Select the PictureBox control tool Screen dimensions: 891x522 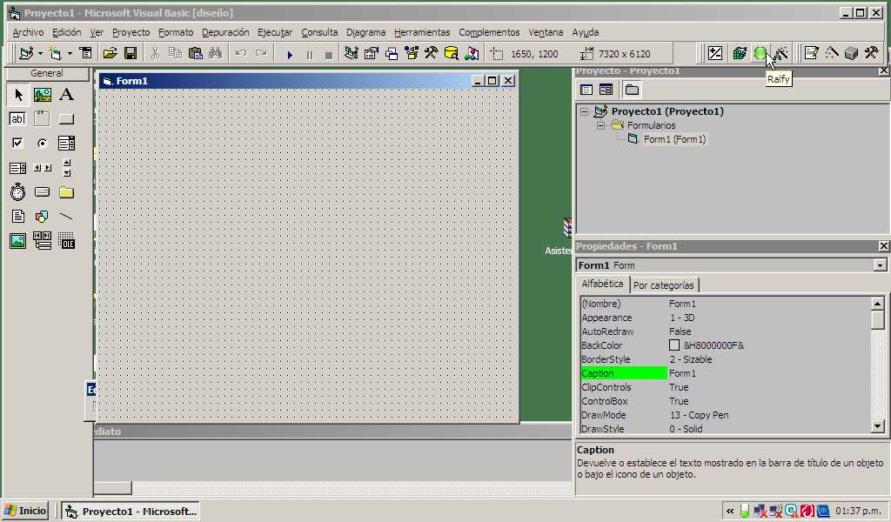tap(42, 94)
